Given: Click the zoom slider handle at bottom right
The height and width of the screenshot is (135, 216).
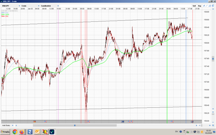Looking at the screenshot, I should (x=202, y=125).
